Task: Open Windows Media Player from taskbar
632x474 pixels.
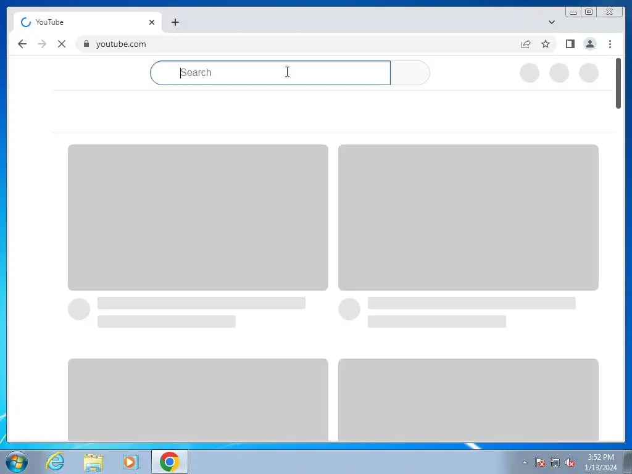Action: pyautogui.click(x=131, y=462)
